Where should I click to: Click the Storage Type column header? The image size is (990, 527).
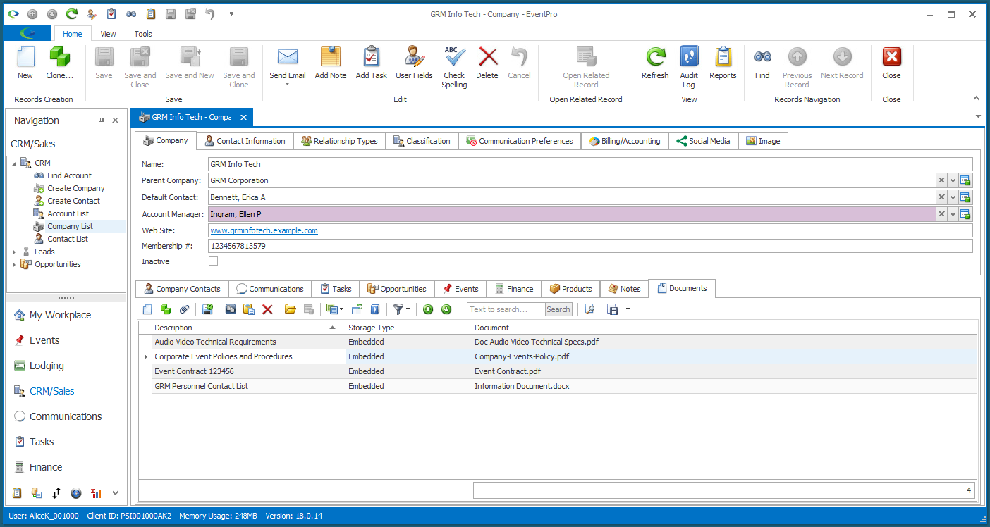[x=409, y=328]
